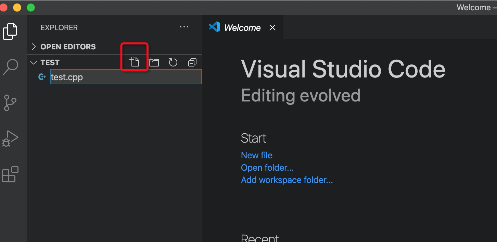Click the Editing evolved subtitle
This screenshot has height=242, width=497.
pos(301,95)
